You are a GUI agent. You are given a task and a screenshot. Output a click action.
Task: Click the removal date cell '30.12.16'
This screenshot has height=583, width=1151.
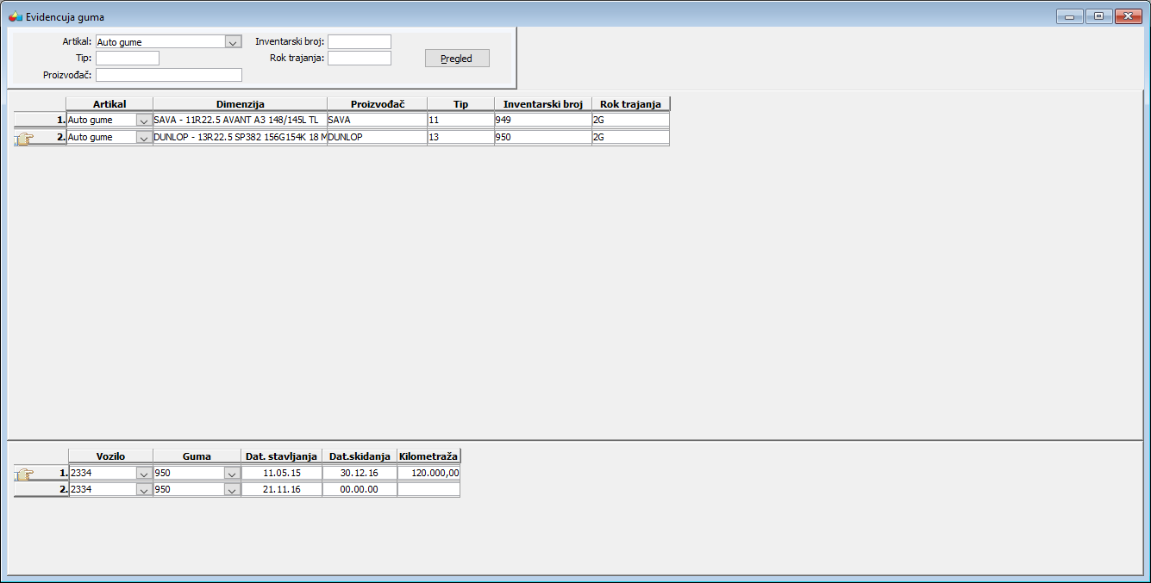[360, 473]
